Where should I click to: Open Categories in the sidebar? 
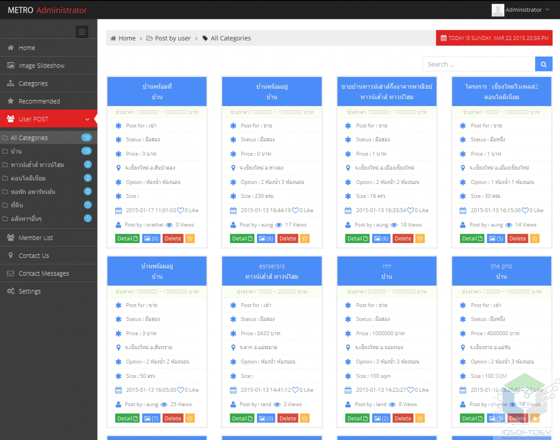tap(49, 83)
